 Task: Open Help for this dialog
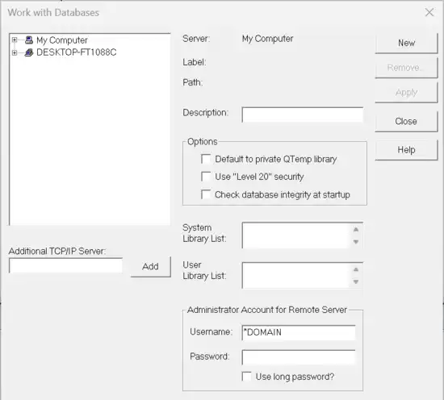point(406,150)
